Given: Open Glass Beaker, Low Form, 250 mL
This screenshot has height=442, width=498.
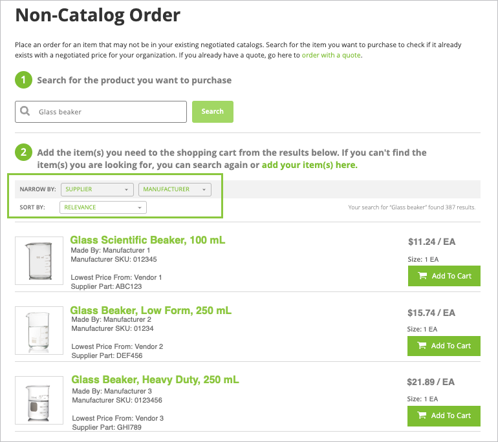Looking at the screenshot, I should [x=151, y=310].
